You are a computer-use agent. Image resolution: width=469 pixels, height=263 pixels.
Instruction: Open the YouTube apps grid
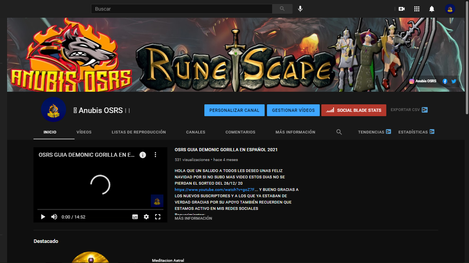click(417, 9)
